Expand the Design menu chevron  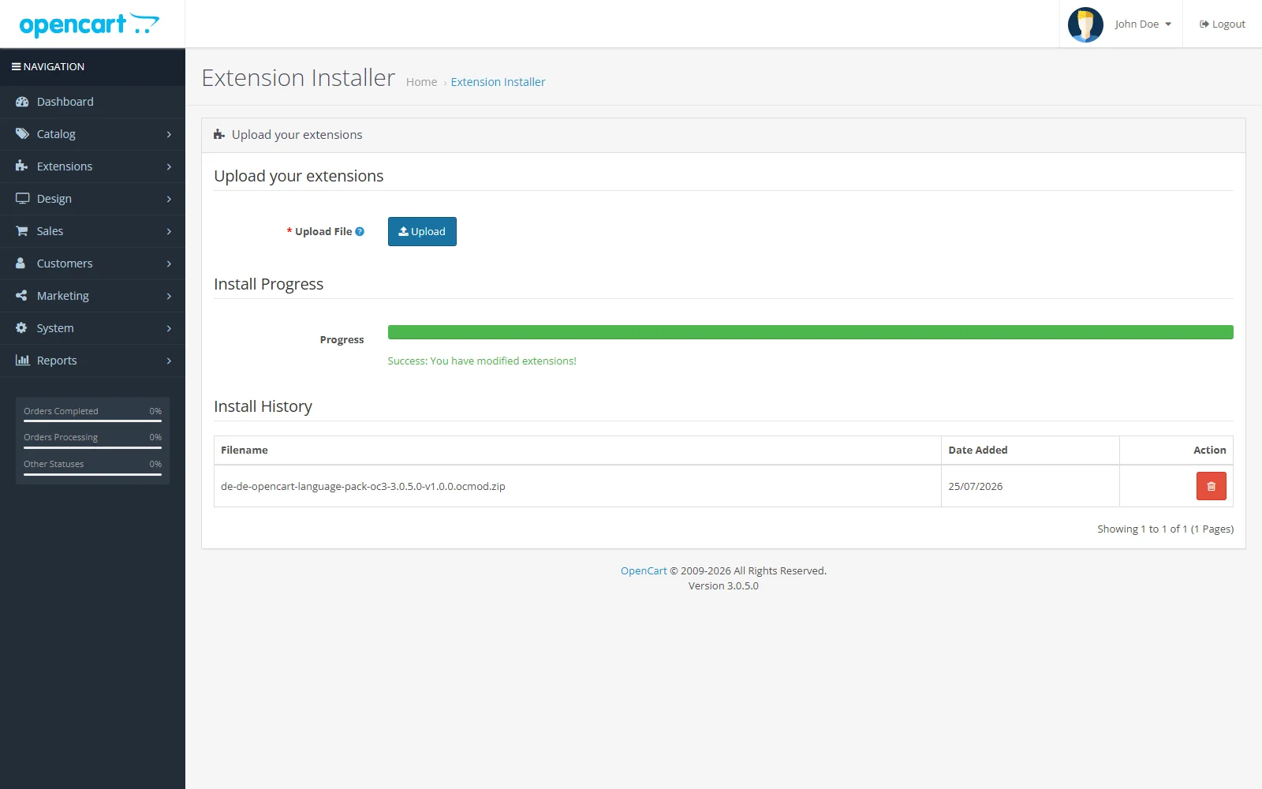[x=169, y=200]
